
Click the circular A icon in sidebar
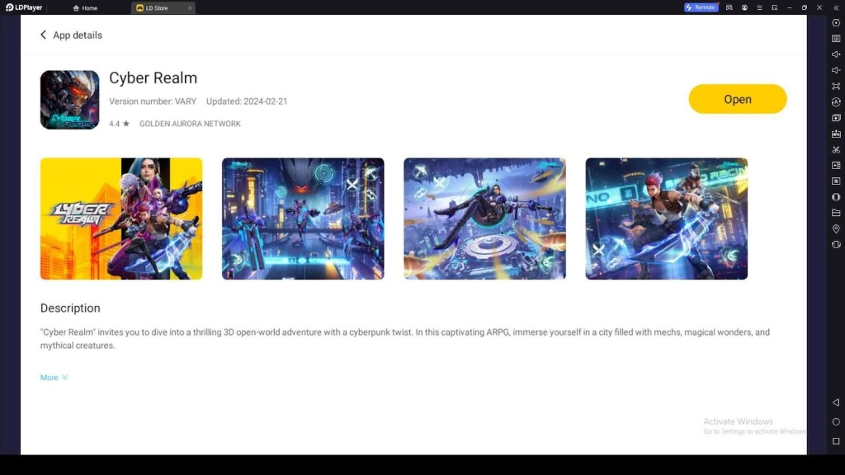[836, 101]
